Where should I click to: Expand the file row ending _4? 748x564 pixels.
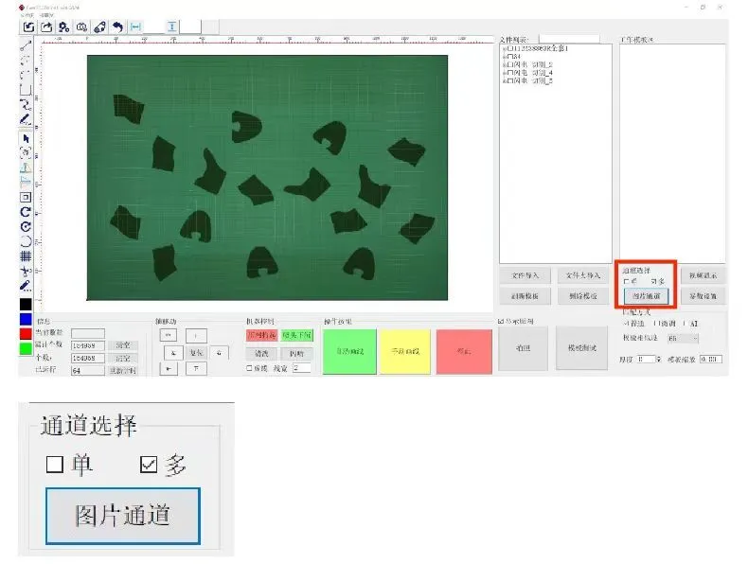[x=505, y=73]
